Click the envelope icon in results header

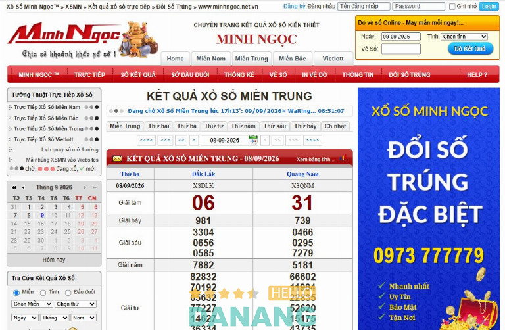pyautogui.click(x=117, y=158)
